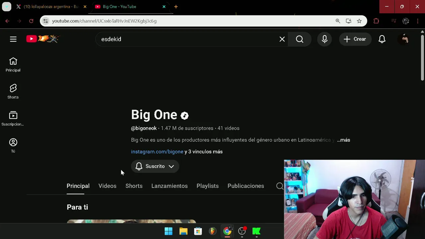Open File Explorer from taskbar
This screenshot has width=425, height=239.
click(x=183, y=231)
